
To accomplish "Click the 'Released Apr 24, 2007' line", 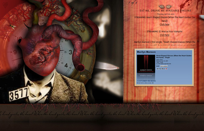I will tap(162, 61).
